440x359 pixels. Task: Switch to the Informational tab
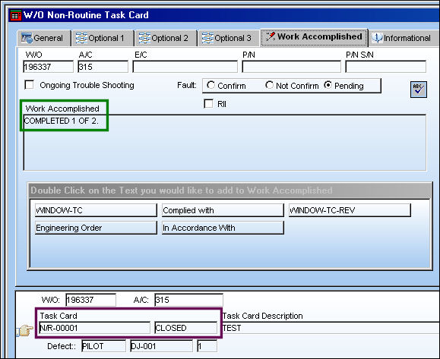(404, 38)
